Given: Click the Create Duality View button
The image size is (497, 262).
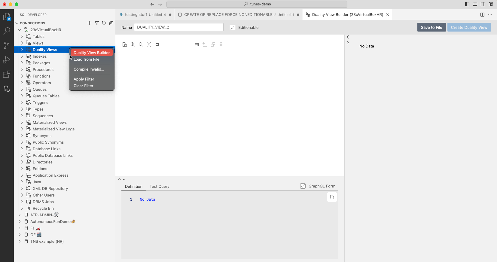Looking at the screenshot, I should pos(469,27).
